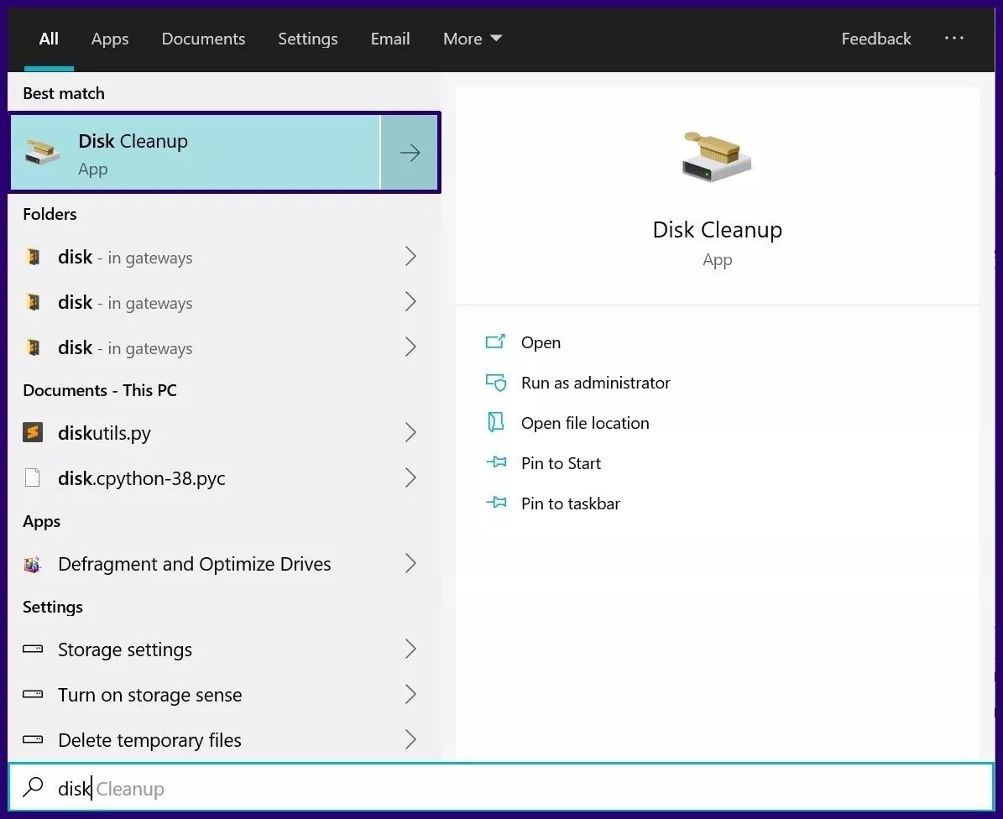
Task: Click the disk.cpython-38.pyc blank file icon
Action: (x=32, y=477)
